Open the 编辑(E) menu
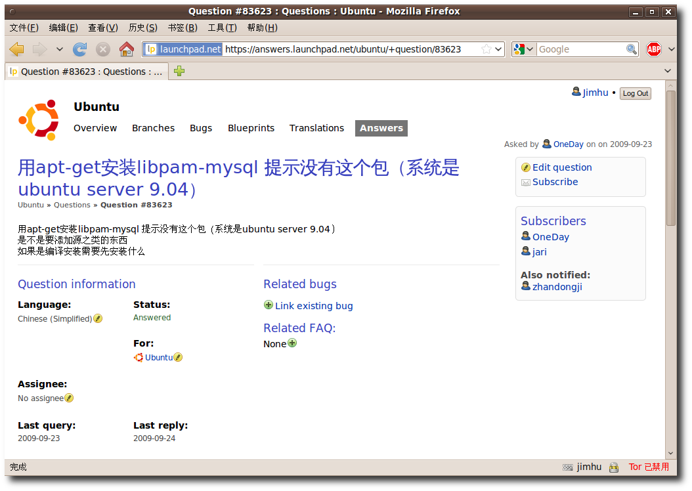Image resolution: width=692 pixels, height=491 pixels. tap(63, 28)
